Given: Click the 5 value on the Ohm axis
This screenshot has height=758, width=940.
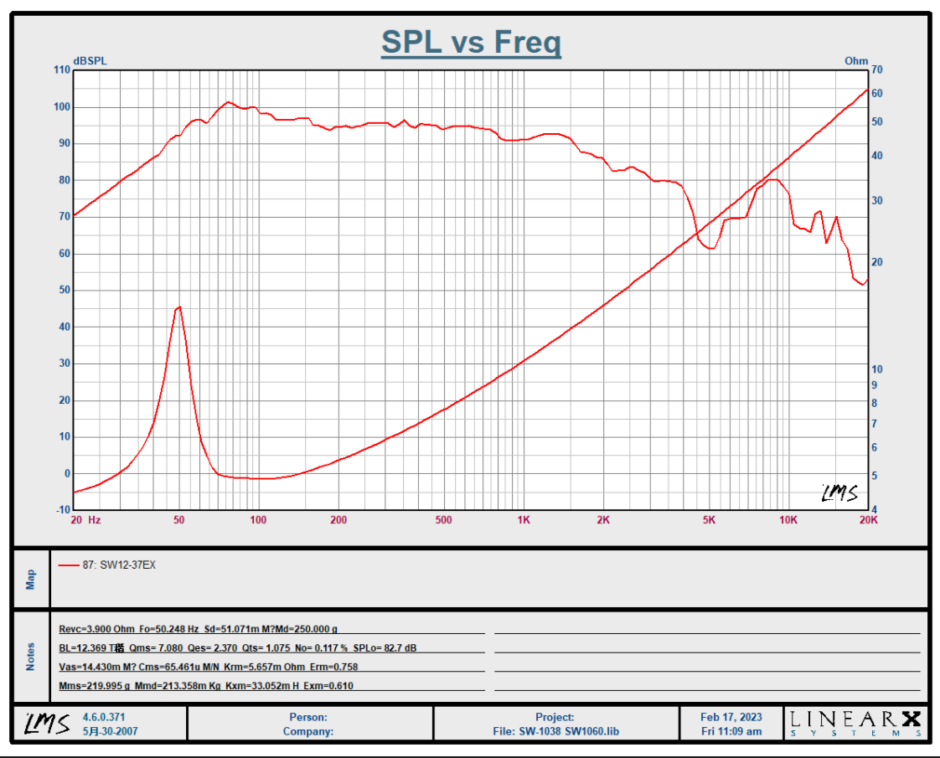Looking at the screenshot, I should point(874,477).
